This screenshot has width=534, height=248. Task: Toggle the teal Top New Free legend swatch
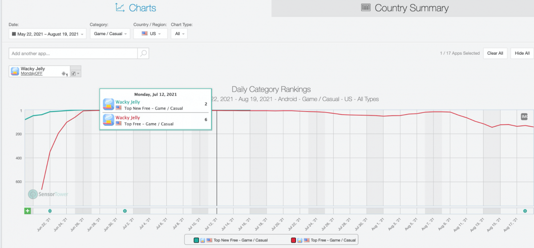click(196, 240)
